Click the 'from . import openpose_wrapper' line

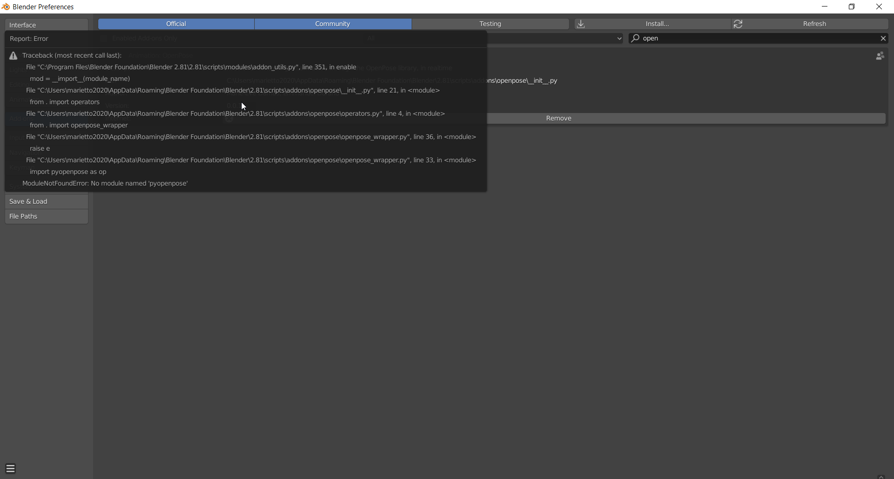point(79,125)
